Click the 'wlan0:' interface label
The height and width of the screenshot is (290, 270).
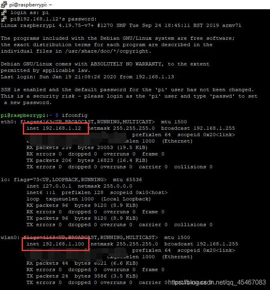[10, 237]
